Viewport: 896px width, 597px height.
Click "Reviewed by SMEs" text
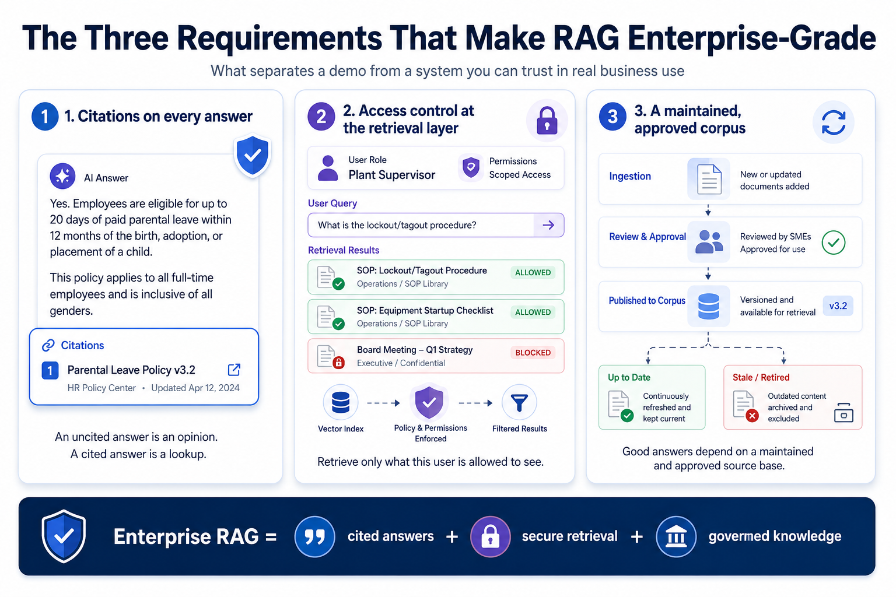click(775, 236)
